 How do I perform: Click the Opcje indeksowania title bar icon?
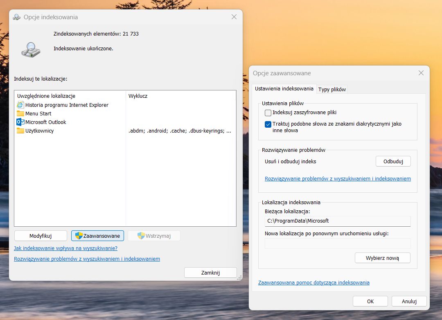[16, 17]
